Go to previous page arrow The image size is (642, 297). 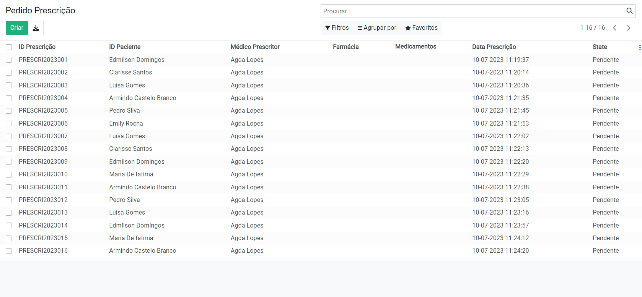(615, 28)
